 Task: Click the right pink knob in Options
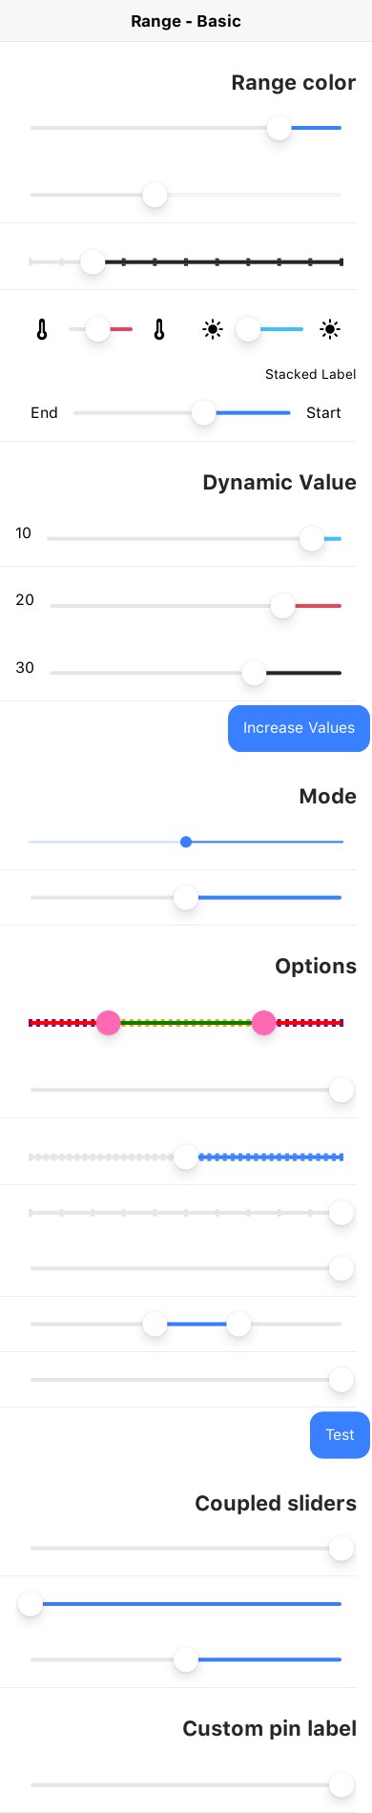[264, 1023]
